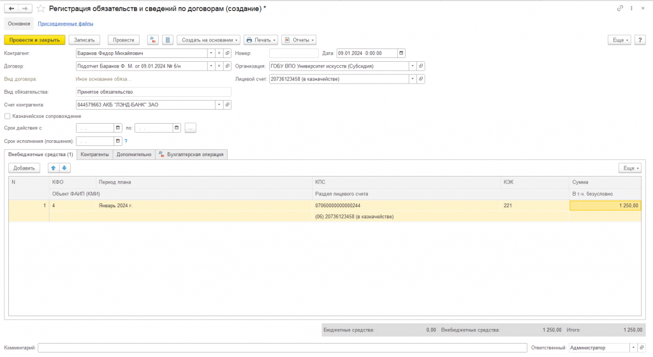Switch to the Основное section
This screenshot has height=357, width=653.
pyautogui.click(x=19, y=24)
